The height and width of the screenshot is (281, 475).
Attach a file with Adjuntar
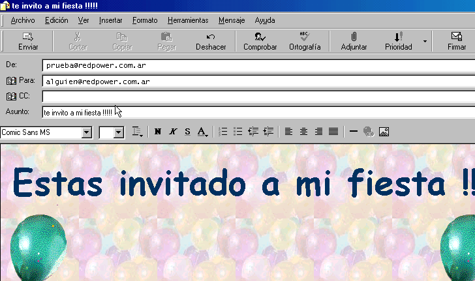click(x=354, y=41)
